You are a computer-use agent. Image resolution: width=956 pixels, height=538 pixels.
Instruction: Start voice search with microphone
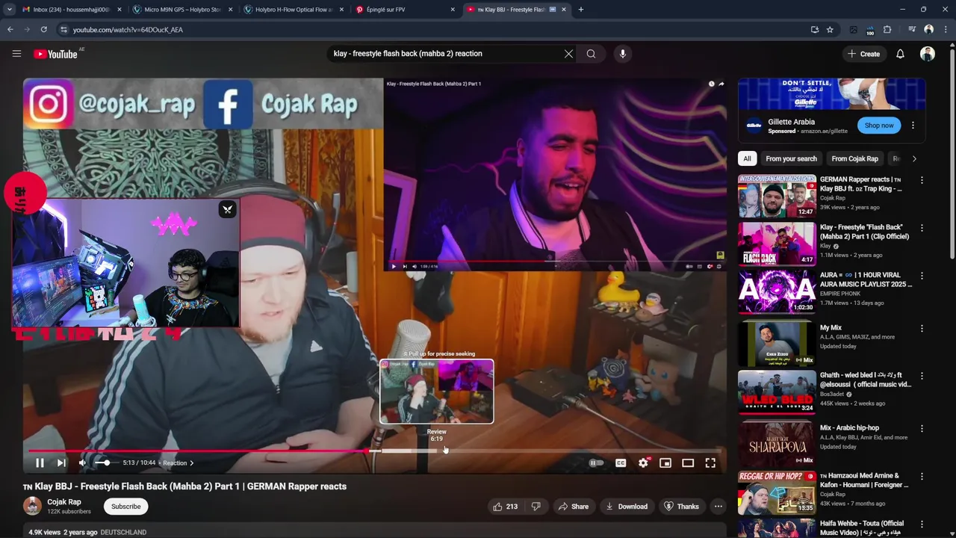point(622,54)
